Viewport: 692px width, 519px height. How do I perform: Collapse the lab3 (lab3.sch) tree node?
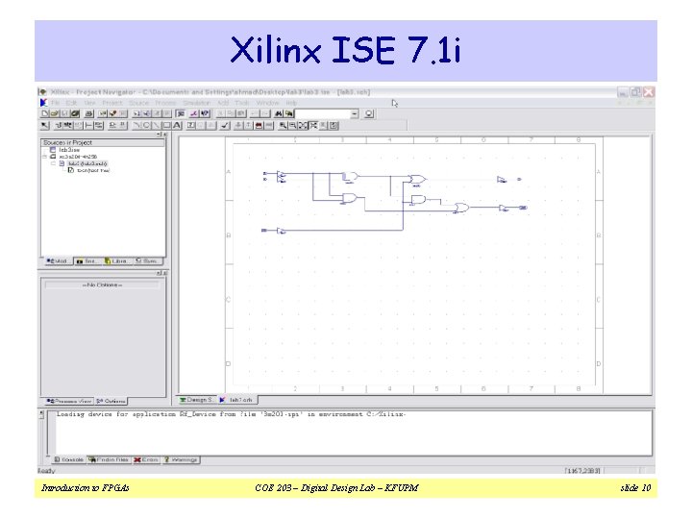click(x=54, y=163)
